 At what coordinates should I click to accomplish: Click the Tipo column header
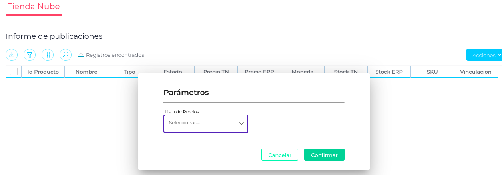(x=129, y=72)
